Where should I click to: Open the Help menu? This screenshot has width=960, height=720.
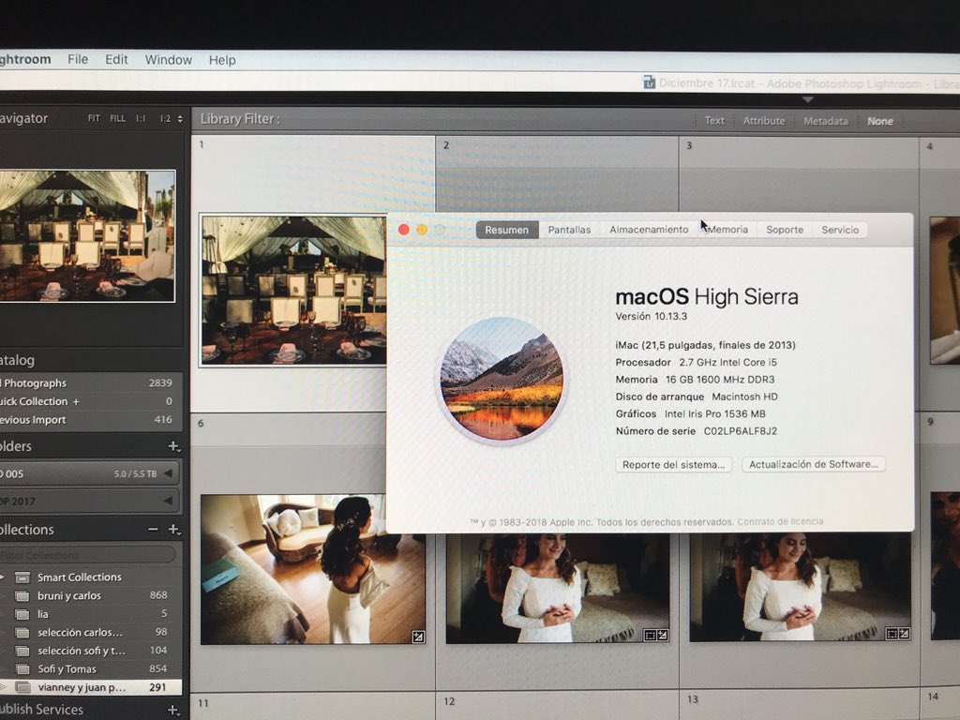[222, 60]
